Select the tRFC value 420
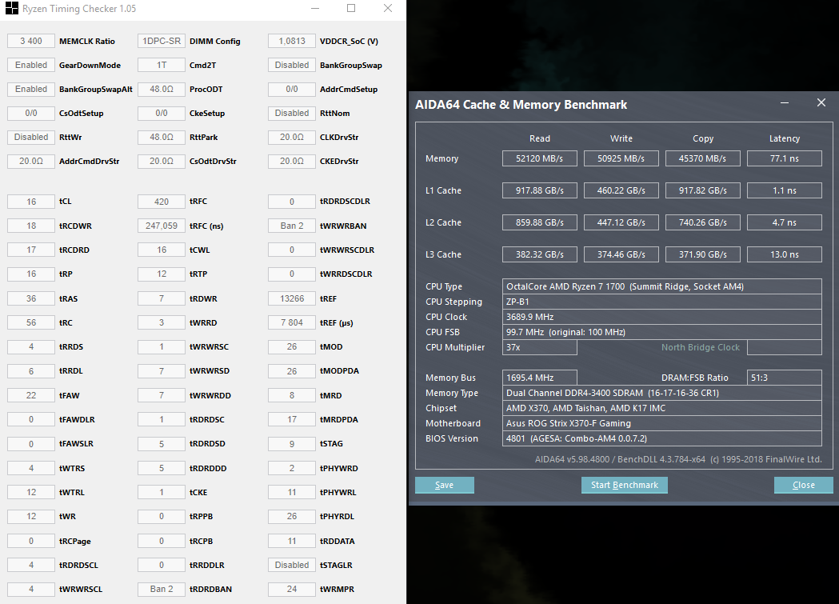This screenshot has height=604, width=839. (x=162, y=202)
